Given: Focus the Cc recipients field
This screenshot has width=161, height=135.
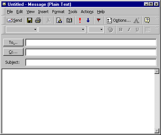Looking at the screenshot, I should tap(91, 52).
